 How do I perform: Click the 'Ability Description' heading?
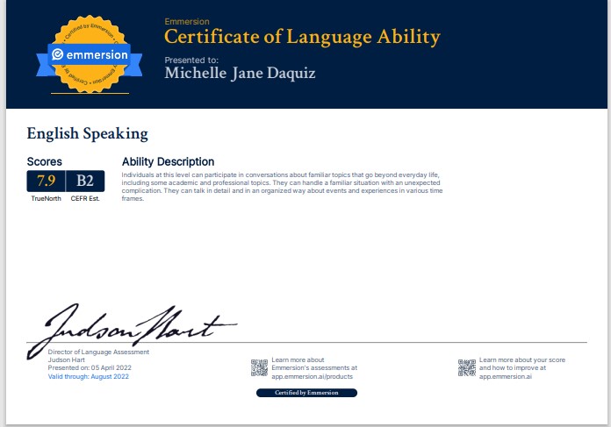(168, 161)
